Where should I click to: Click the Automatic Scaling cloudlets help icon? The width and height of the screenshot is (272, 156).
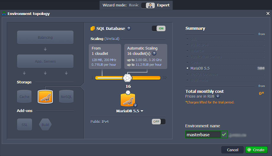(x=154, y=53)
